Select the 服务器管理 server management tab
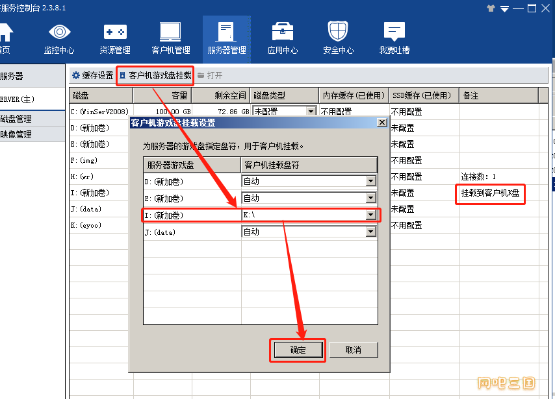The height and width of the screenshot is (399, 555). (227, 39)
